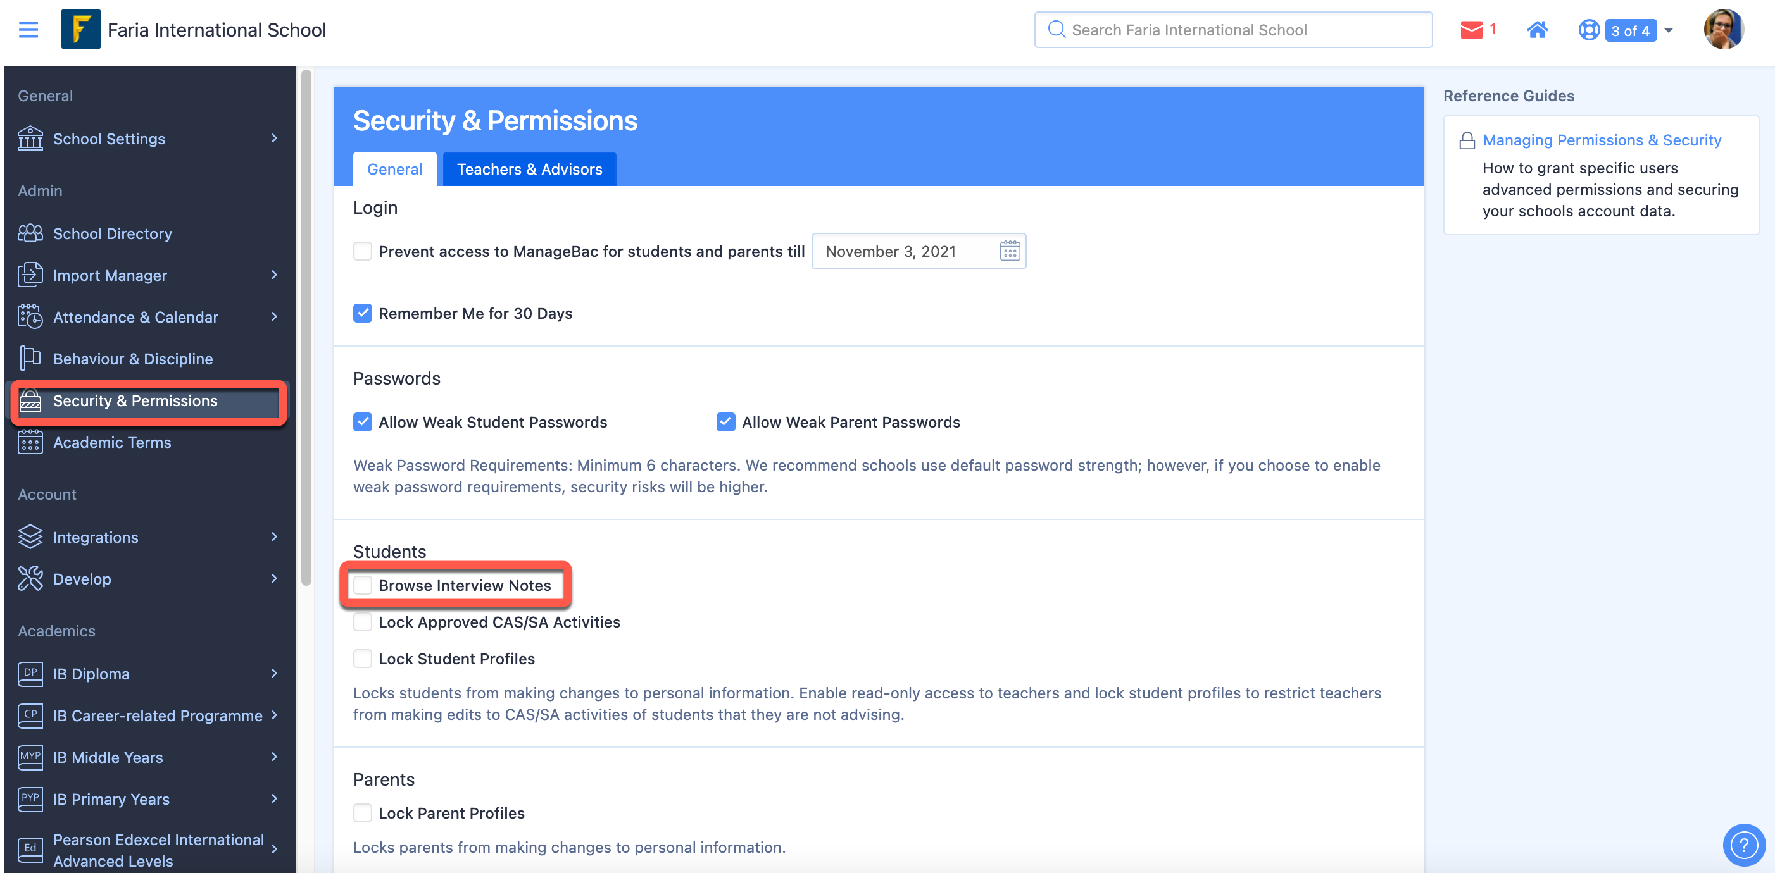Viewport: 1775px width, 873px height.
Task: Click the padlock icon in Reference Guides
Action: [1466, 140]
